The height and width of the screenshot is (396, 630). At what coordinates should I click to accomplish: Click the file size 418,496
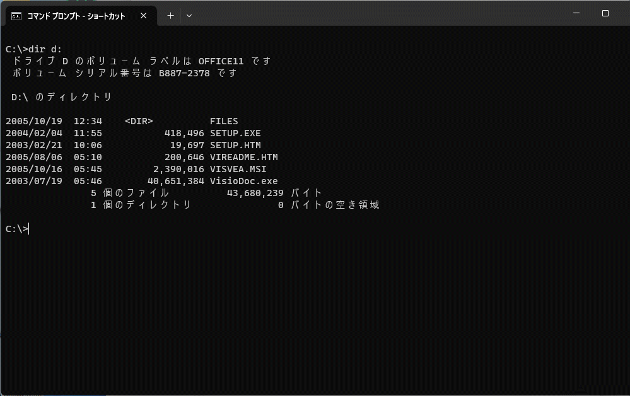pos(184,133)
